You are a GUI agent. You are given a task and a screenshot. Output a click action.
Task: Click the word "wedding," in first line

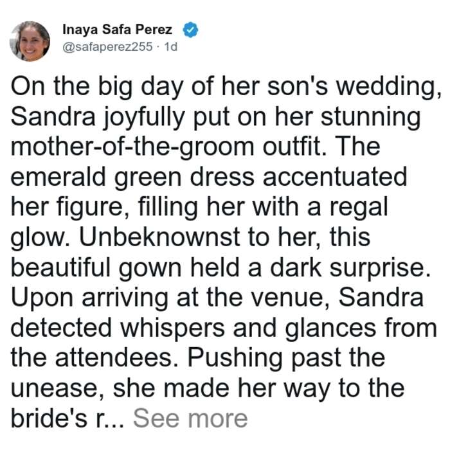[389, 88]
